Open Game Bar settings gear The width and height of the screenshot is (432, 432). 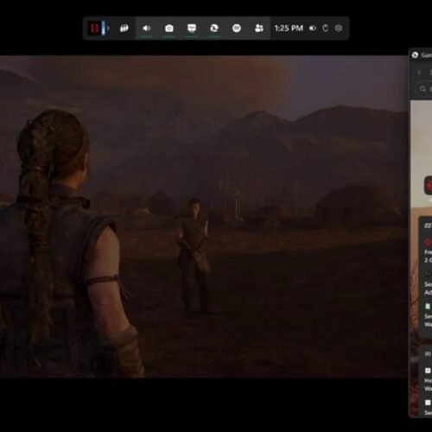point(339,29)
